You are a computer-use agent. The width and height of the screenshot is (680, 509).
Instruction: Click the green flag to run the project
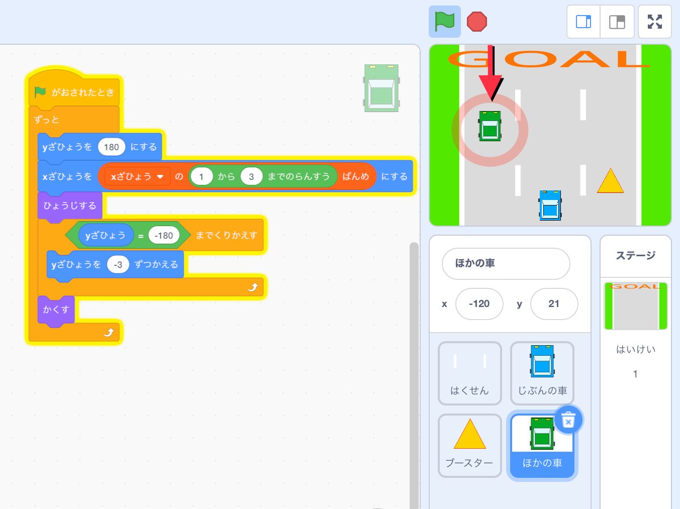pos(444,22)
